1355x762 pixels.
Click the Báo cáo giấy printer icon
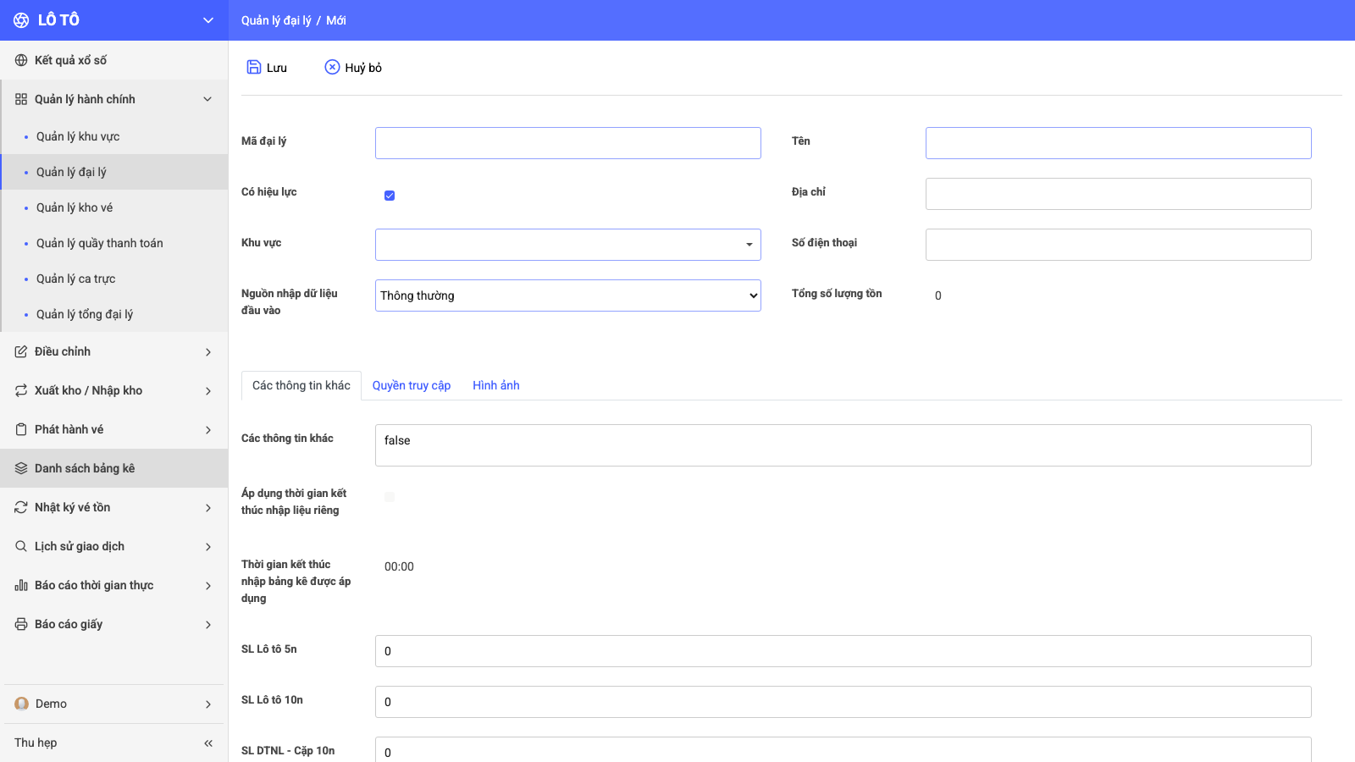pyautogui.click(x=21, y=624)
